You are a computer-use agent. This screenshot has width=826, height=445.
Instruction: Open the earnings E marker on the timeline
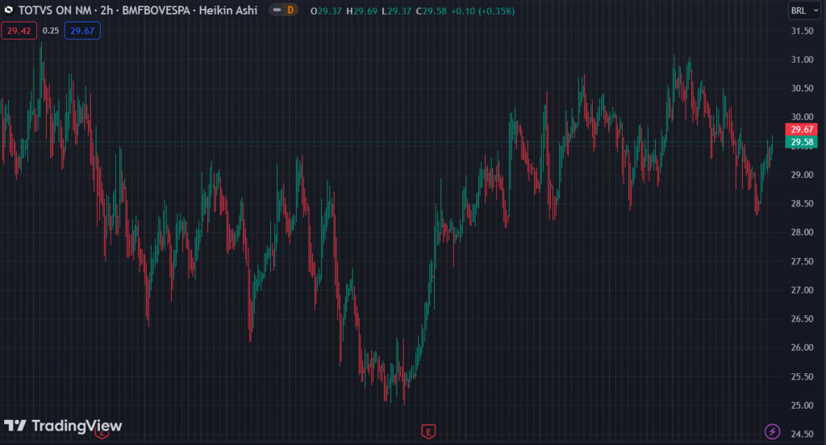click(428, 432)
